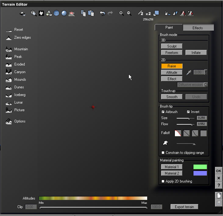Apply Zero edges to terrain
The image size is (223, 216).
[18, 38]
